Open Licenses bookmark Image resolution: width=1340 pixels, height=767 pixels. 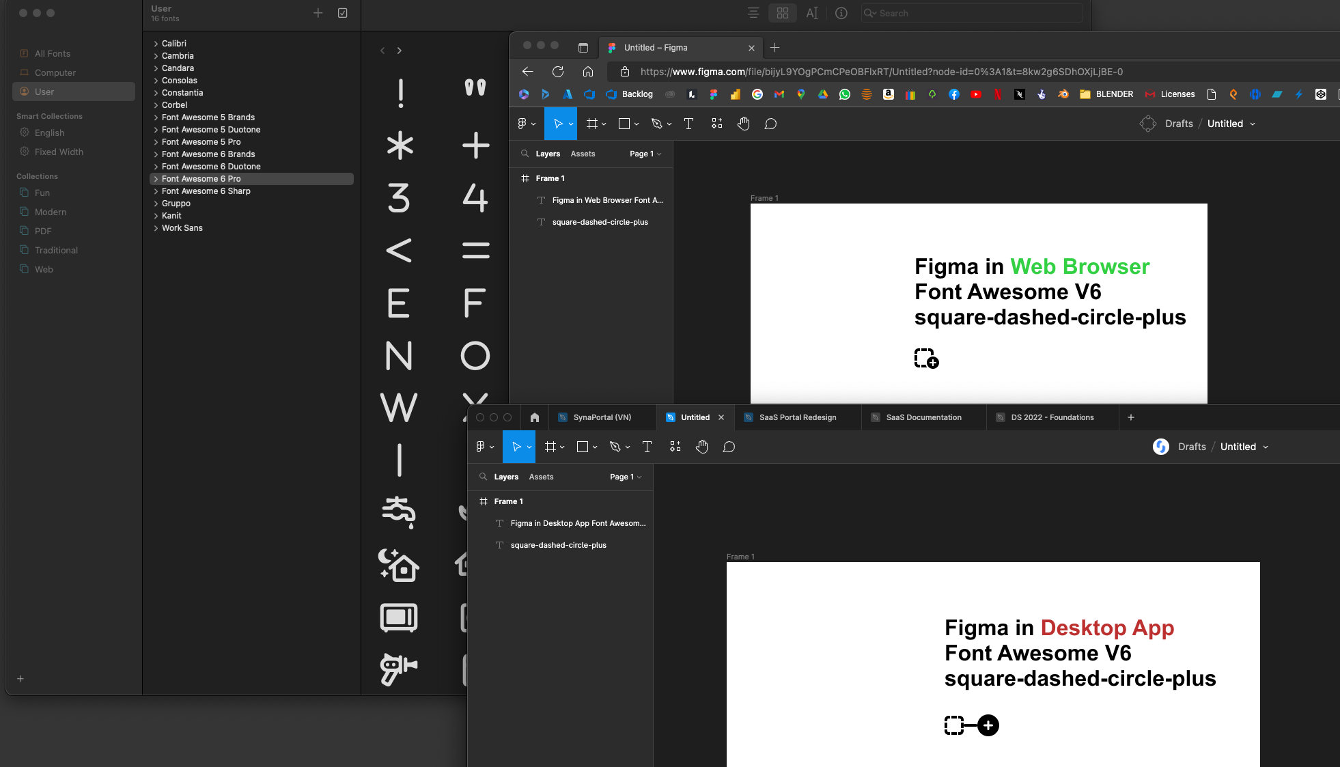point(1170,94)
